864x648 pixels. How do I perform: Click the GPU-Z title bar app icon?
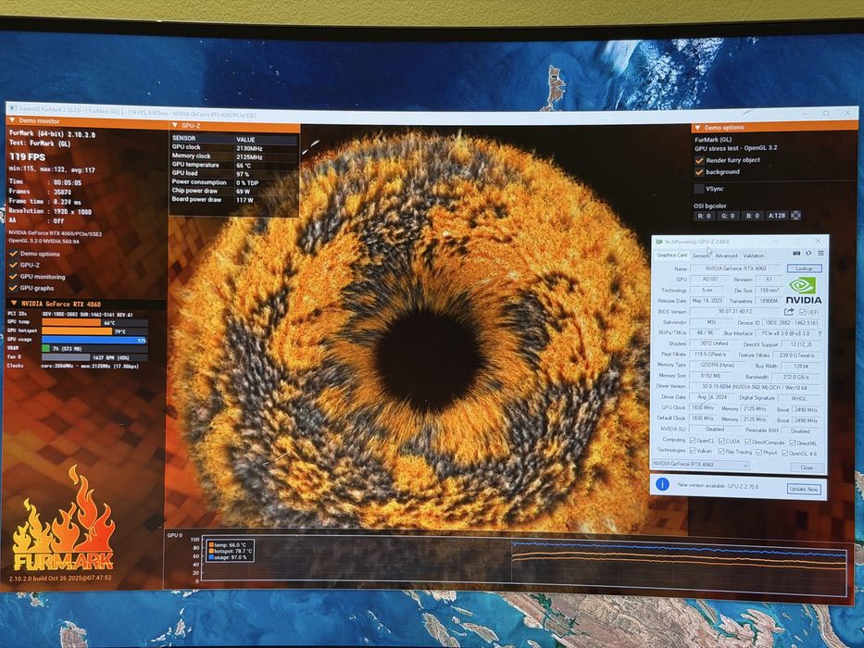click(659, 242)
